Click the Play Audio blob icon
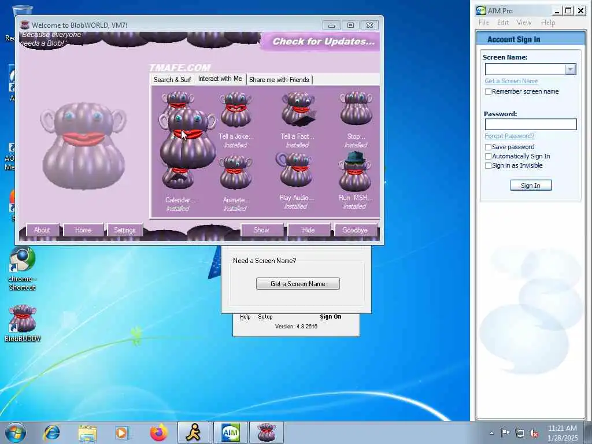This screenshot has height=444, width=592. click(x=295, y=171)
